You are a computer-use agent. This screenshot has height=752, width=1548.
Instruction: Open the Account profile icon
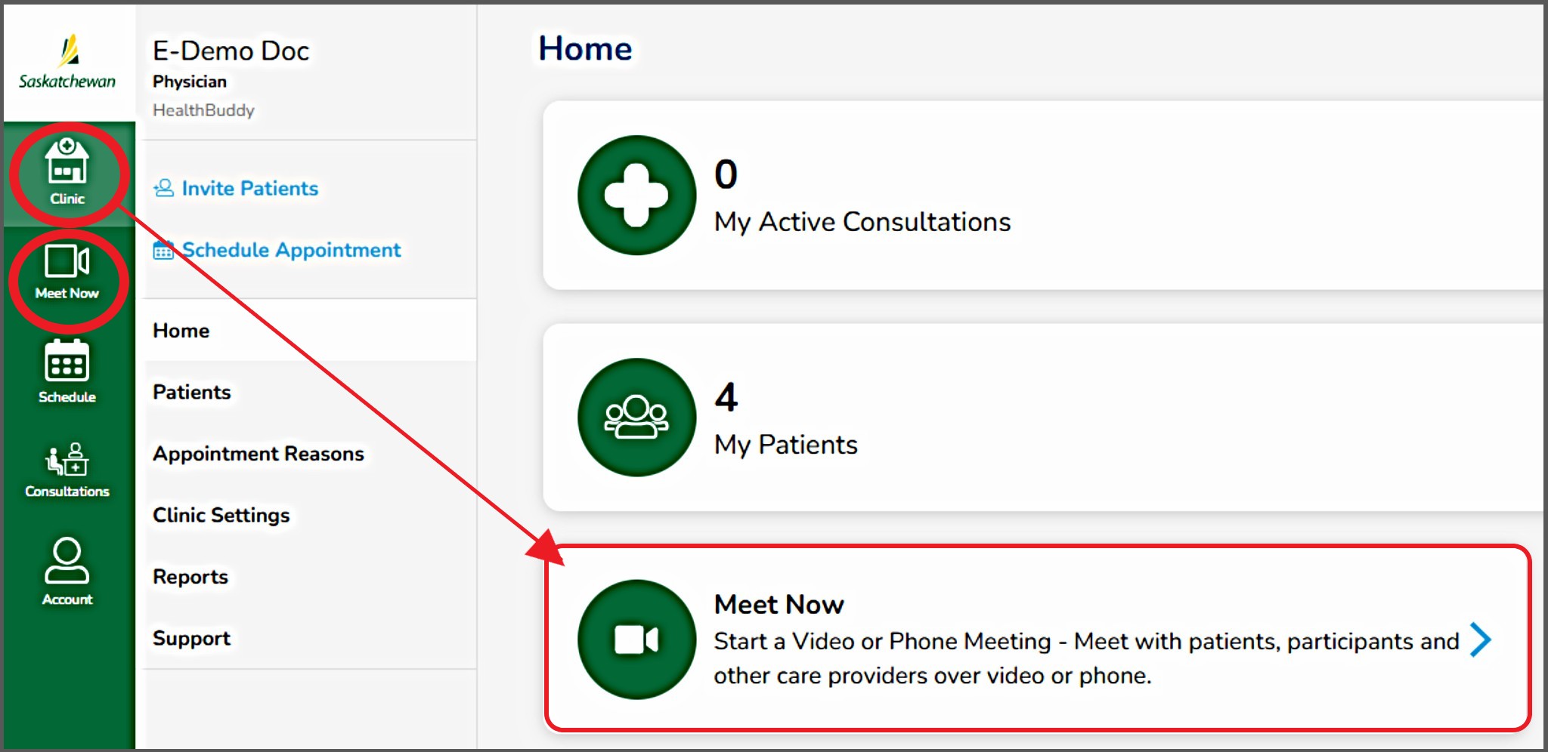tap(67, 572)
